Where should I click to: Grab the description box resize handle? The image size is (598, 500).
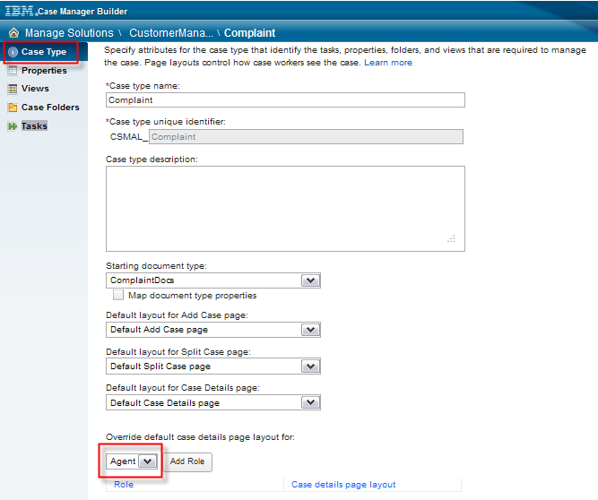[452, 239]
